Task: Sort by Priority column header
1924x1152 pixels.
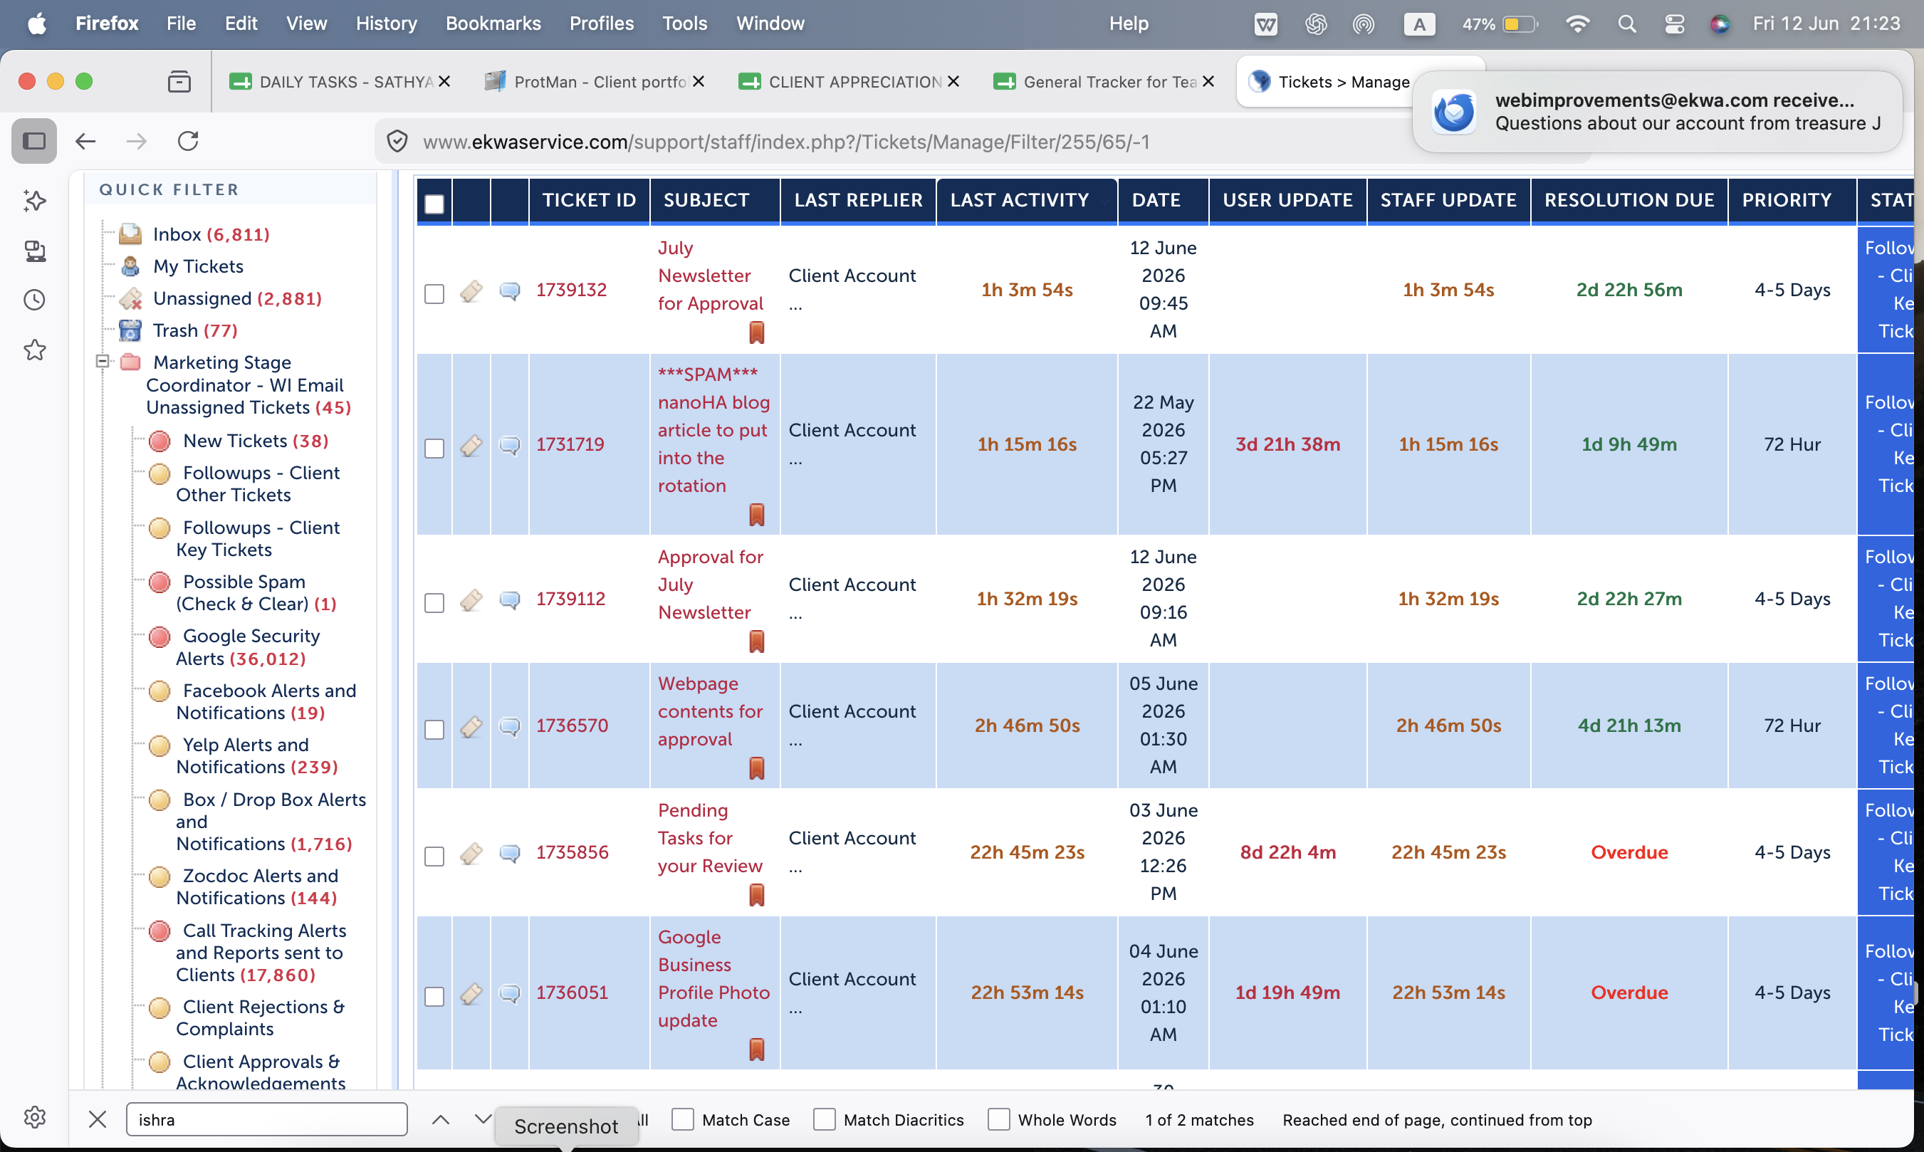Action: [x=1787, y=200]
